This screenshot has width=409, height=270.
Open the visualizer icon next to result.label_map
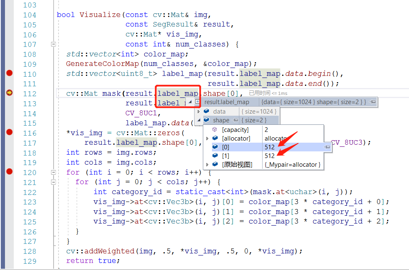(197, 102)
